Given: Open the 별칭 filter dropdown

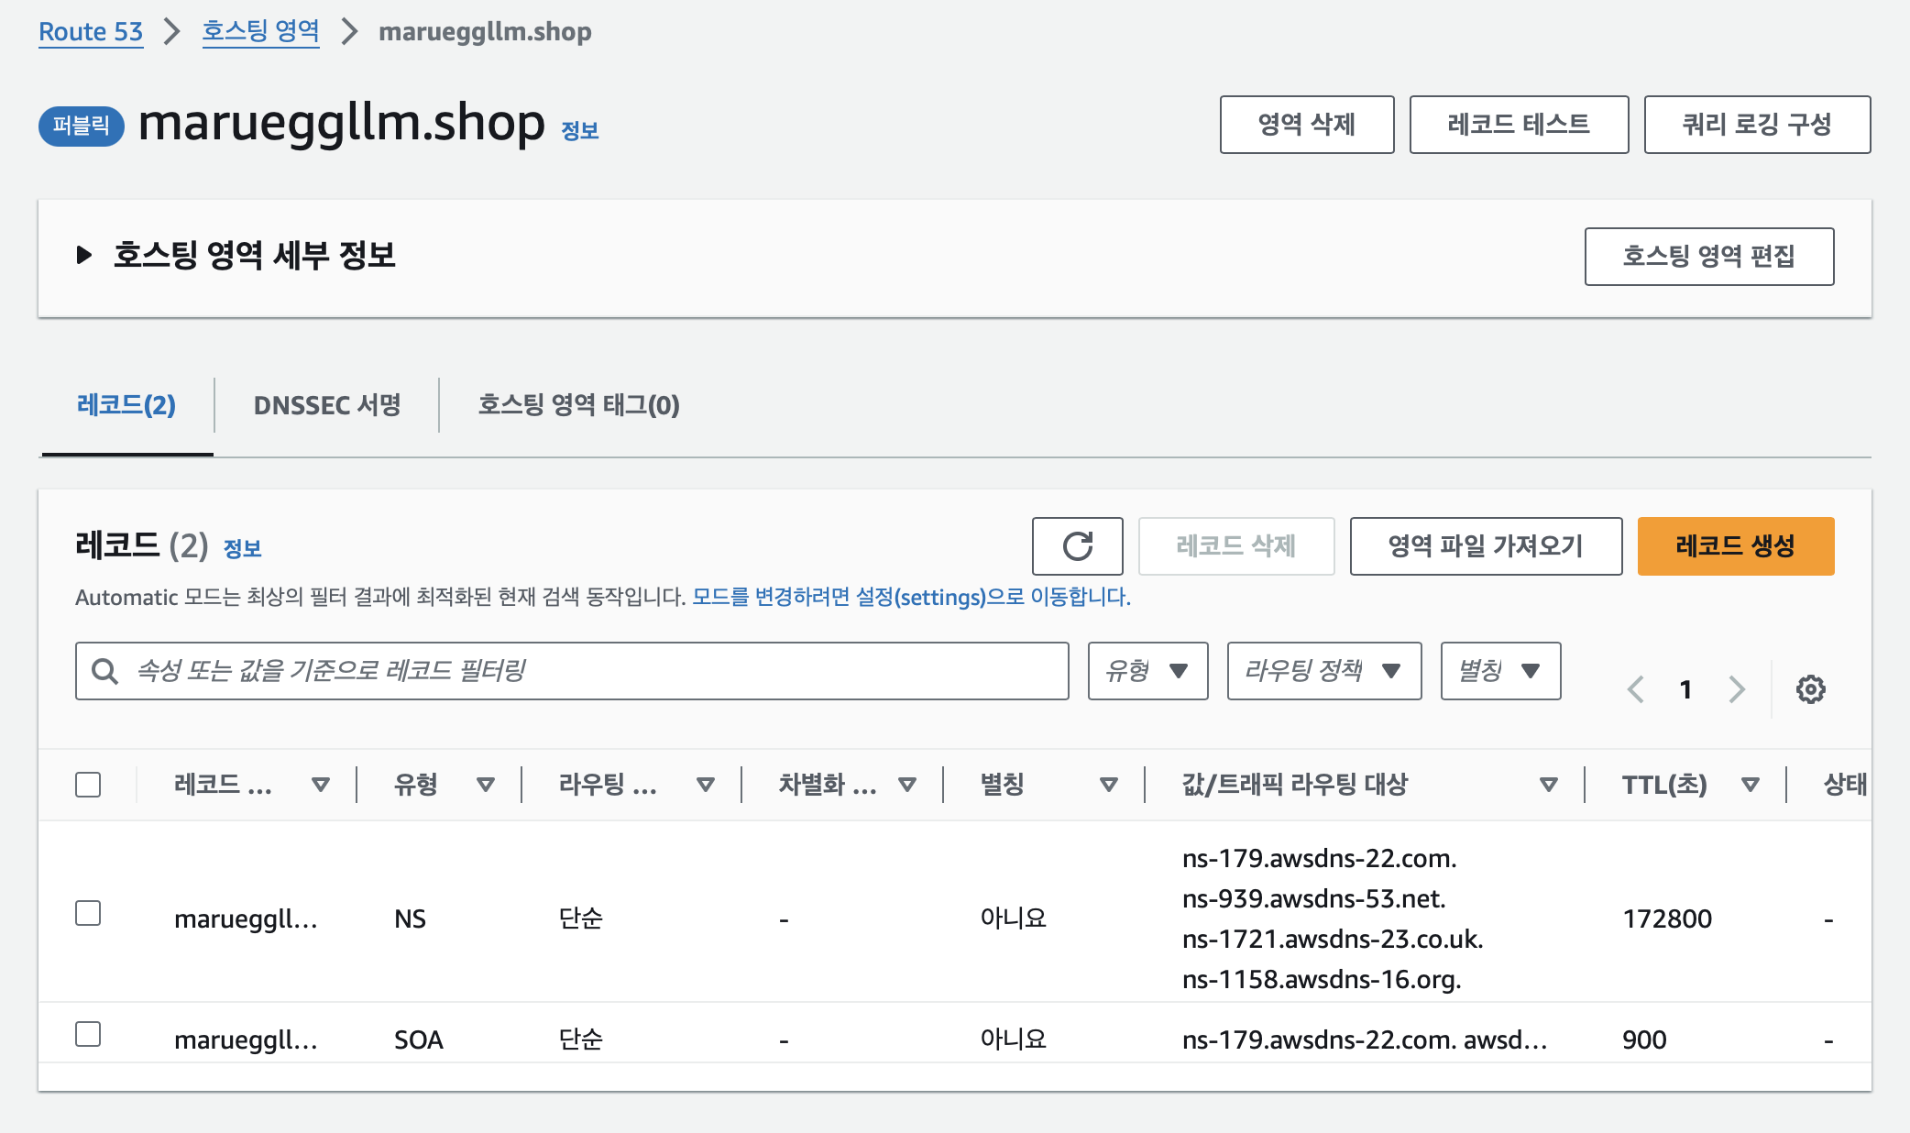Looking at the screenshot, I should [1499, 671].
